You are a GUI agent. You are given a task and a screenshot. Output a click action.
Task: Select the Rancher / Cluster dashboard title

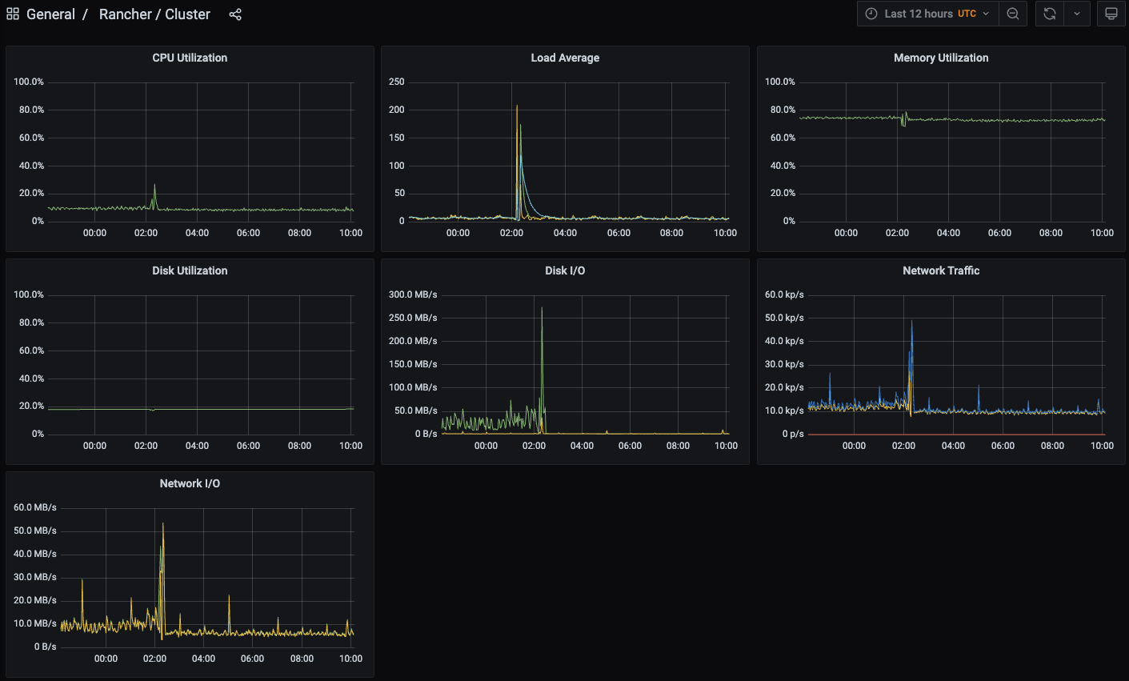[154, 14]
